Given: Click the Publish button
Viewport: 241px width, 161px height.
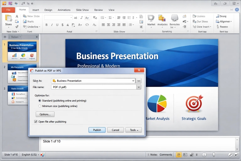Looking at the screenshot, I should tap(97, 130).
